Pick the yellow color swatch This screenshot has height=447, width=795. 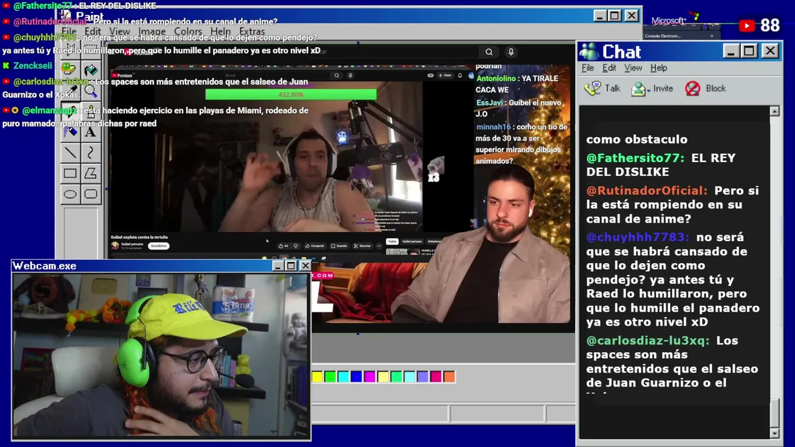(x=317, y=377)
